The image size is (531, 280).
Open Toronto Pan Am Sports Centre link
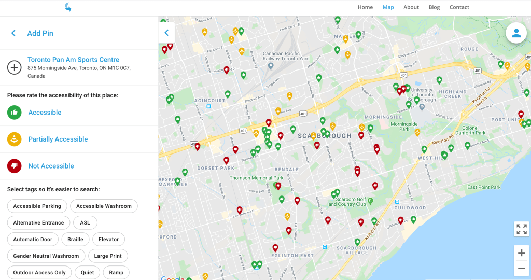pyautogui.click(x=73, y=60)
